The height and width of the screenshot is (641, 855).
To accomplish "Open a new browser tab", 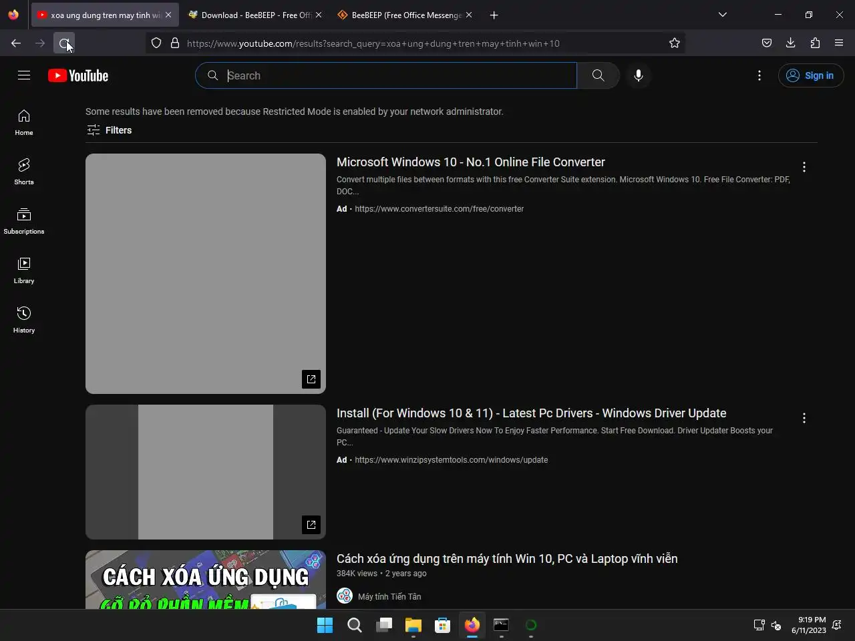I will pos(494,15).
